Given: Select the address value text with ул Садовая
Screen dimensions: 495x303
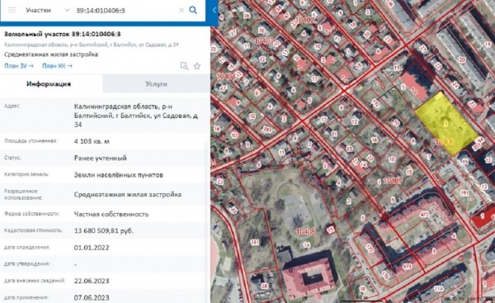Looking at the screenshot, I should (136, 116).
